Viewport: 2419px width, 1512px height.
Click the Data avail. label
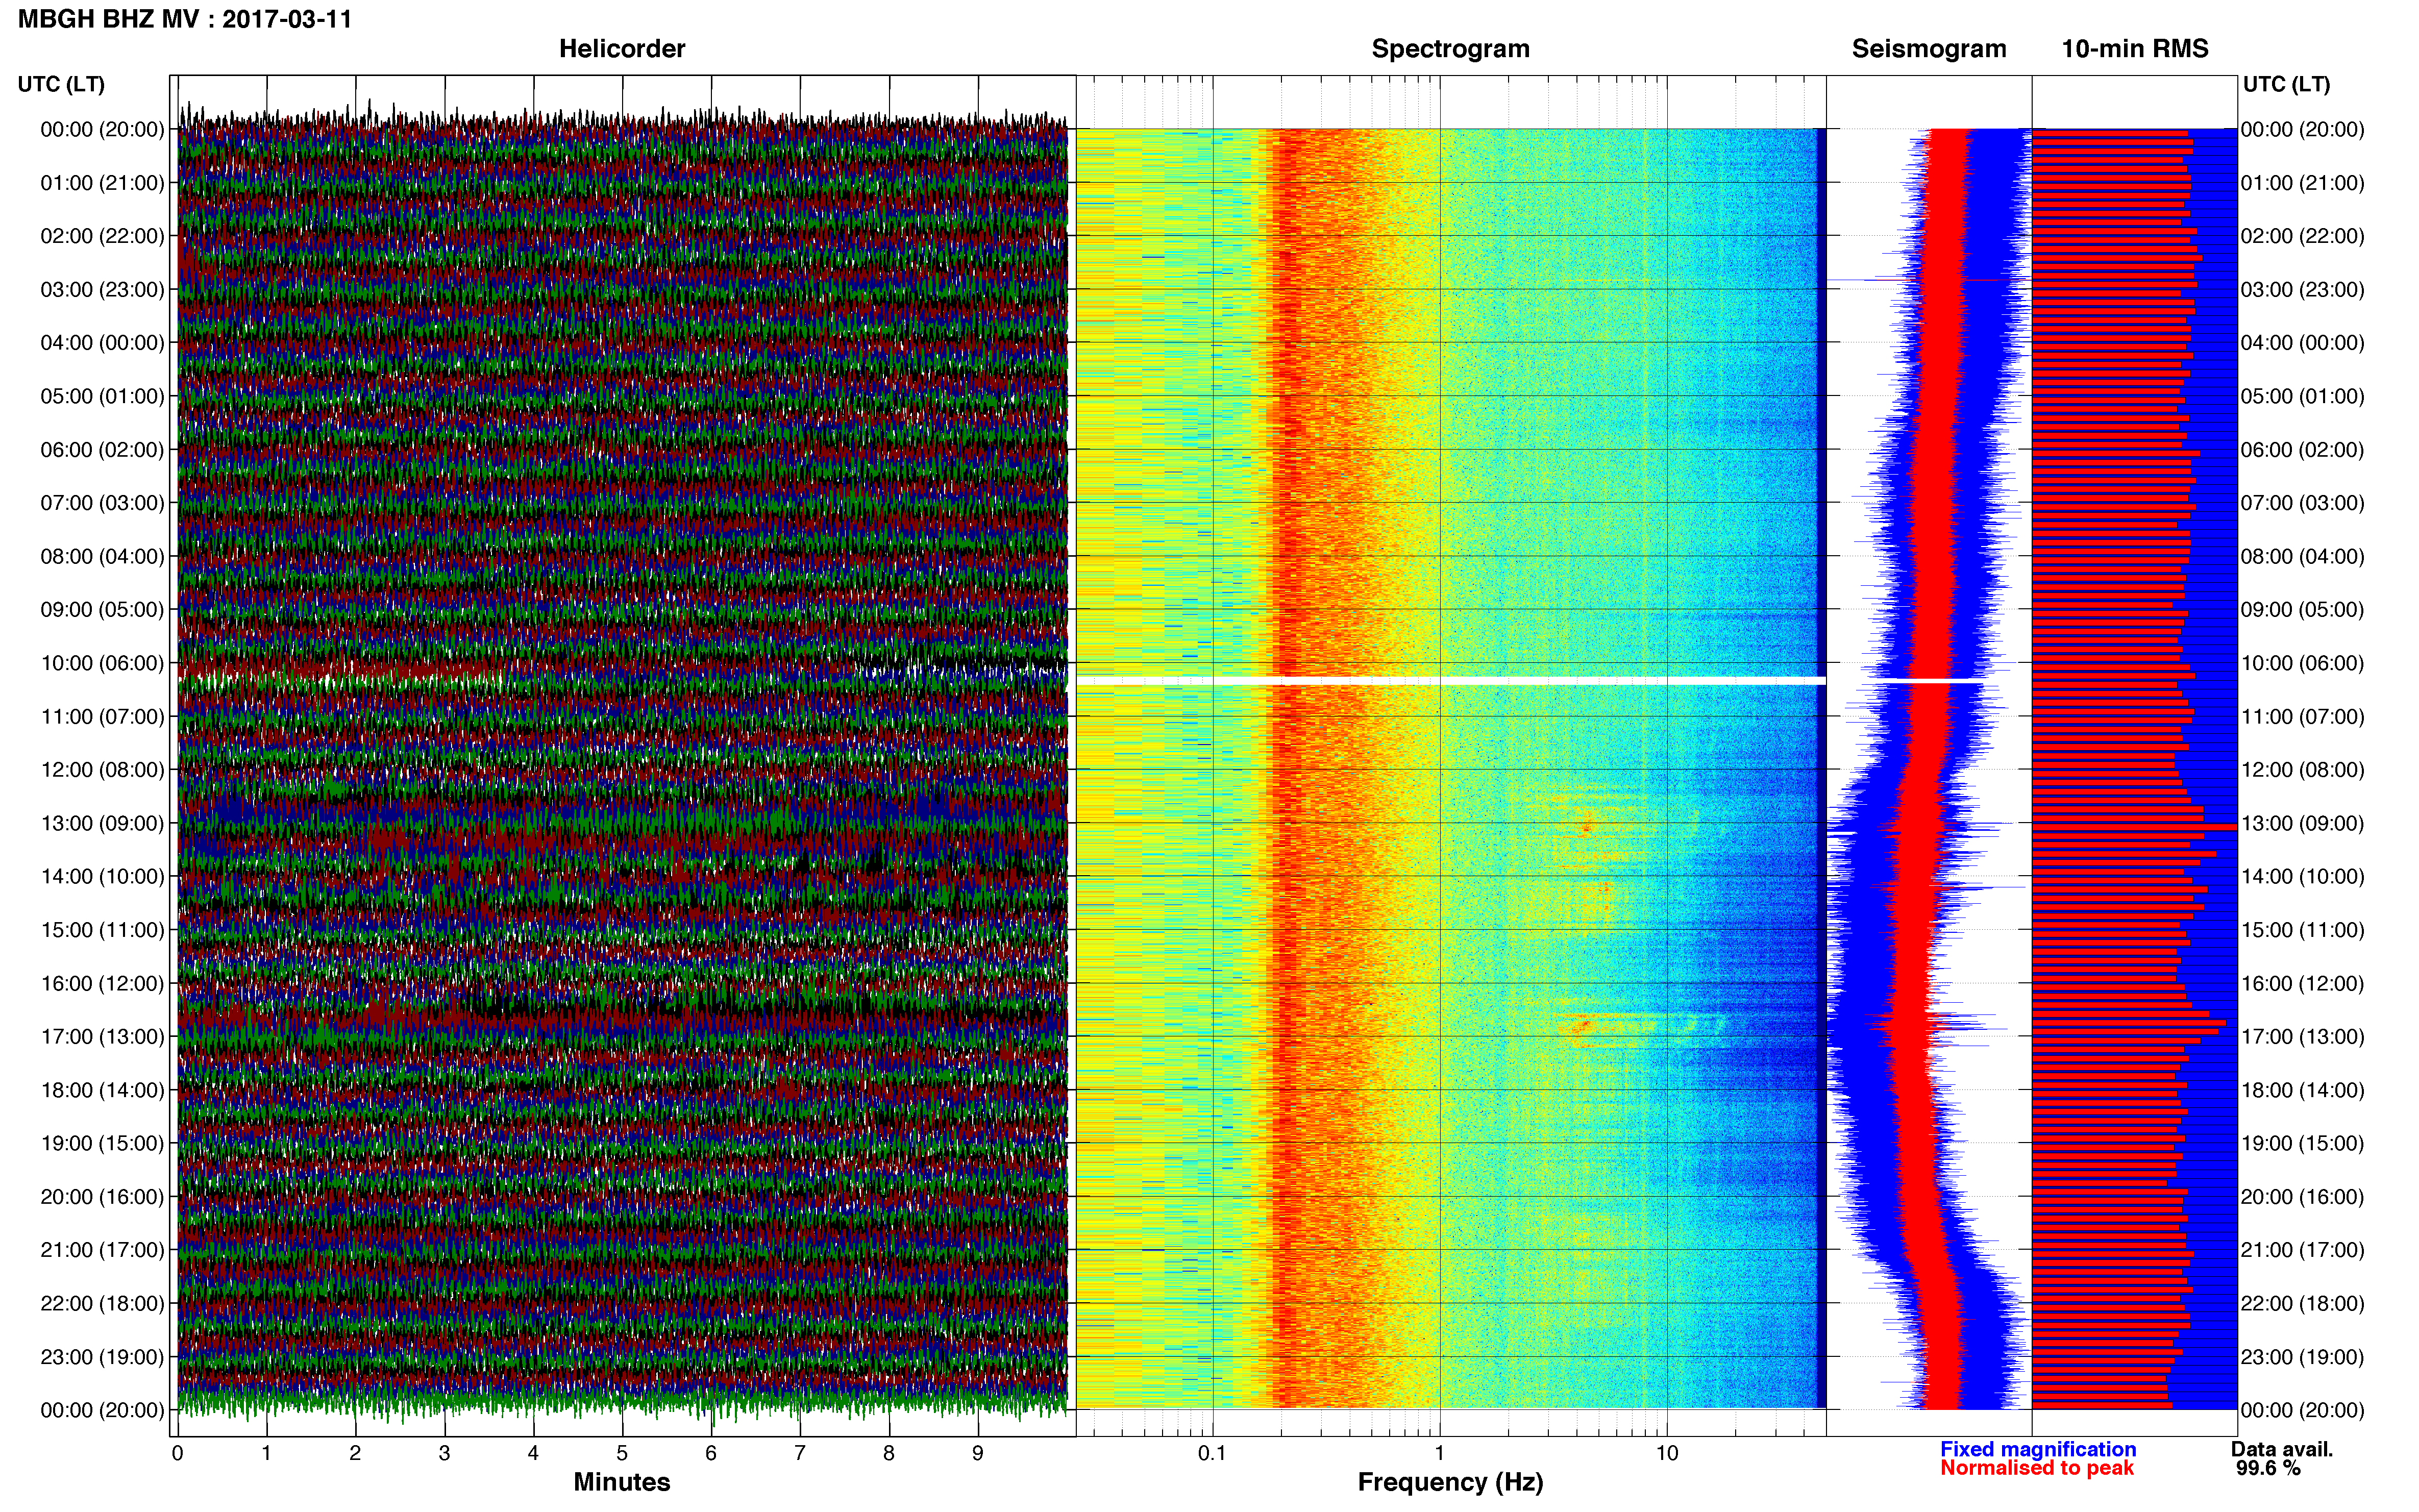coord(2282,1449)
